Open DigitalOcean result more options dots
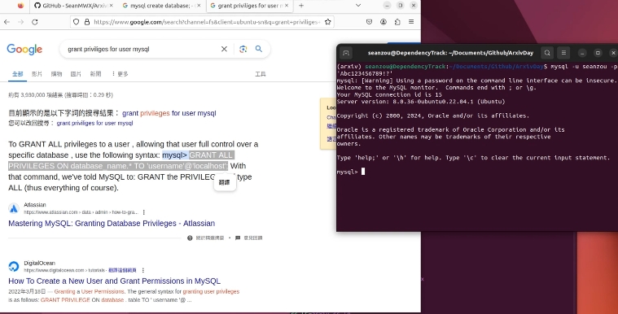Screen dimensions: 618x314 point(143,270)
